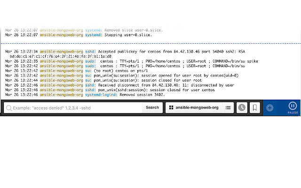Viewport: 301px width, 188px height.
Task: Open the ansible-mangoweb-org group selector
Action: [x=194, y=108]
